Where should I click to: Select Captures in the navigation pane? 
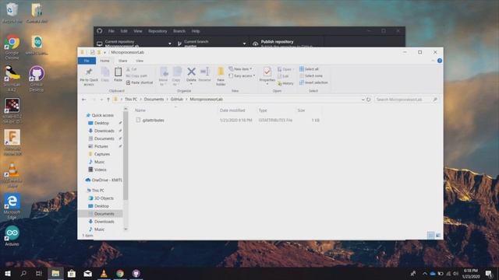(x=102, y=154)
